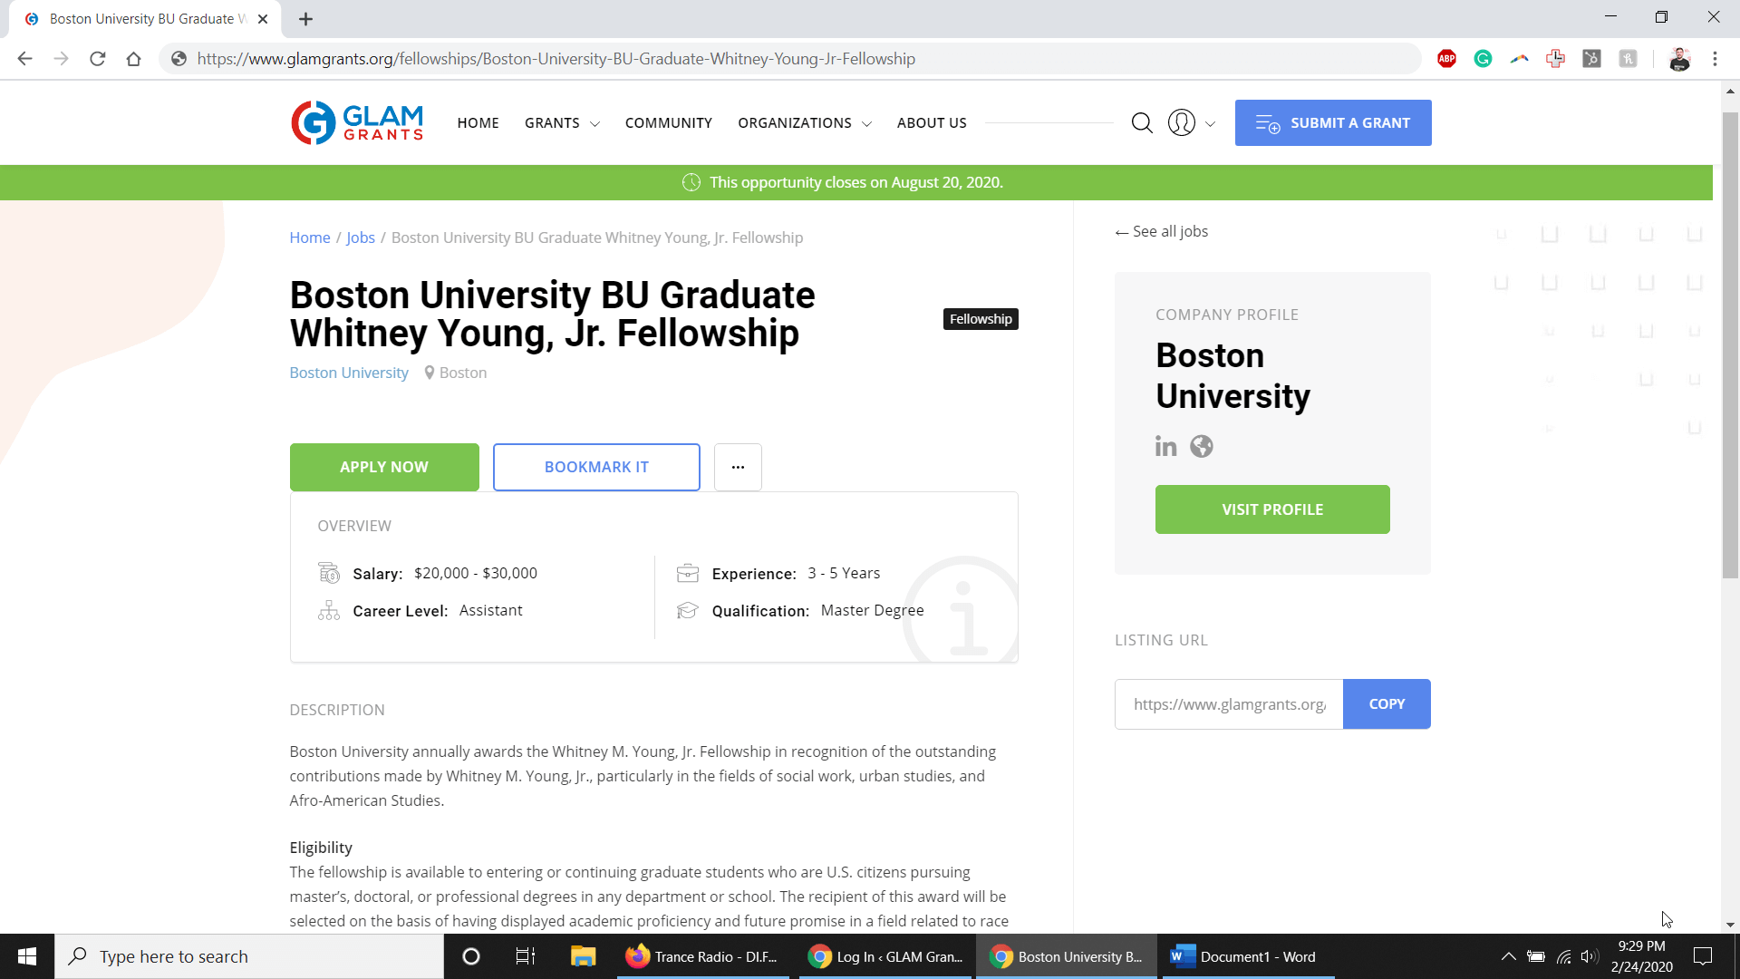1740x979 pixels.
Task: Open the clock and date in tray
Action: click(x=1641, y=956)
